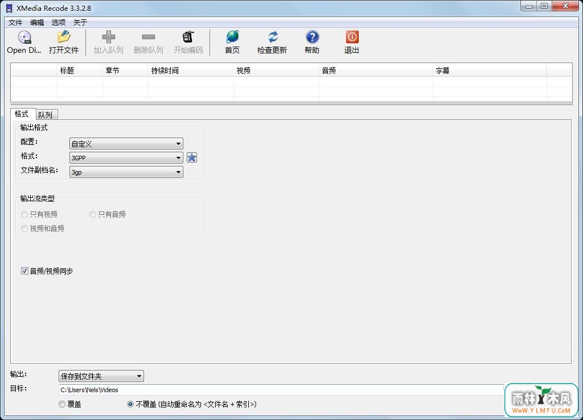Switch to the 格式 tab
583x420 pixels.
point(22,114)
